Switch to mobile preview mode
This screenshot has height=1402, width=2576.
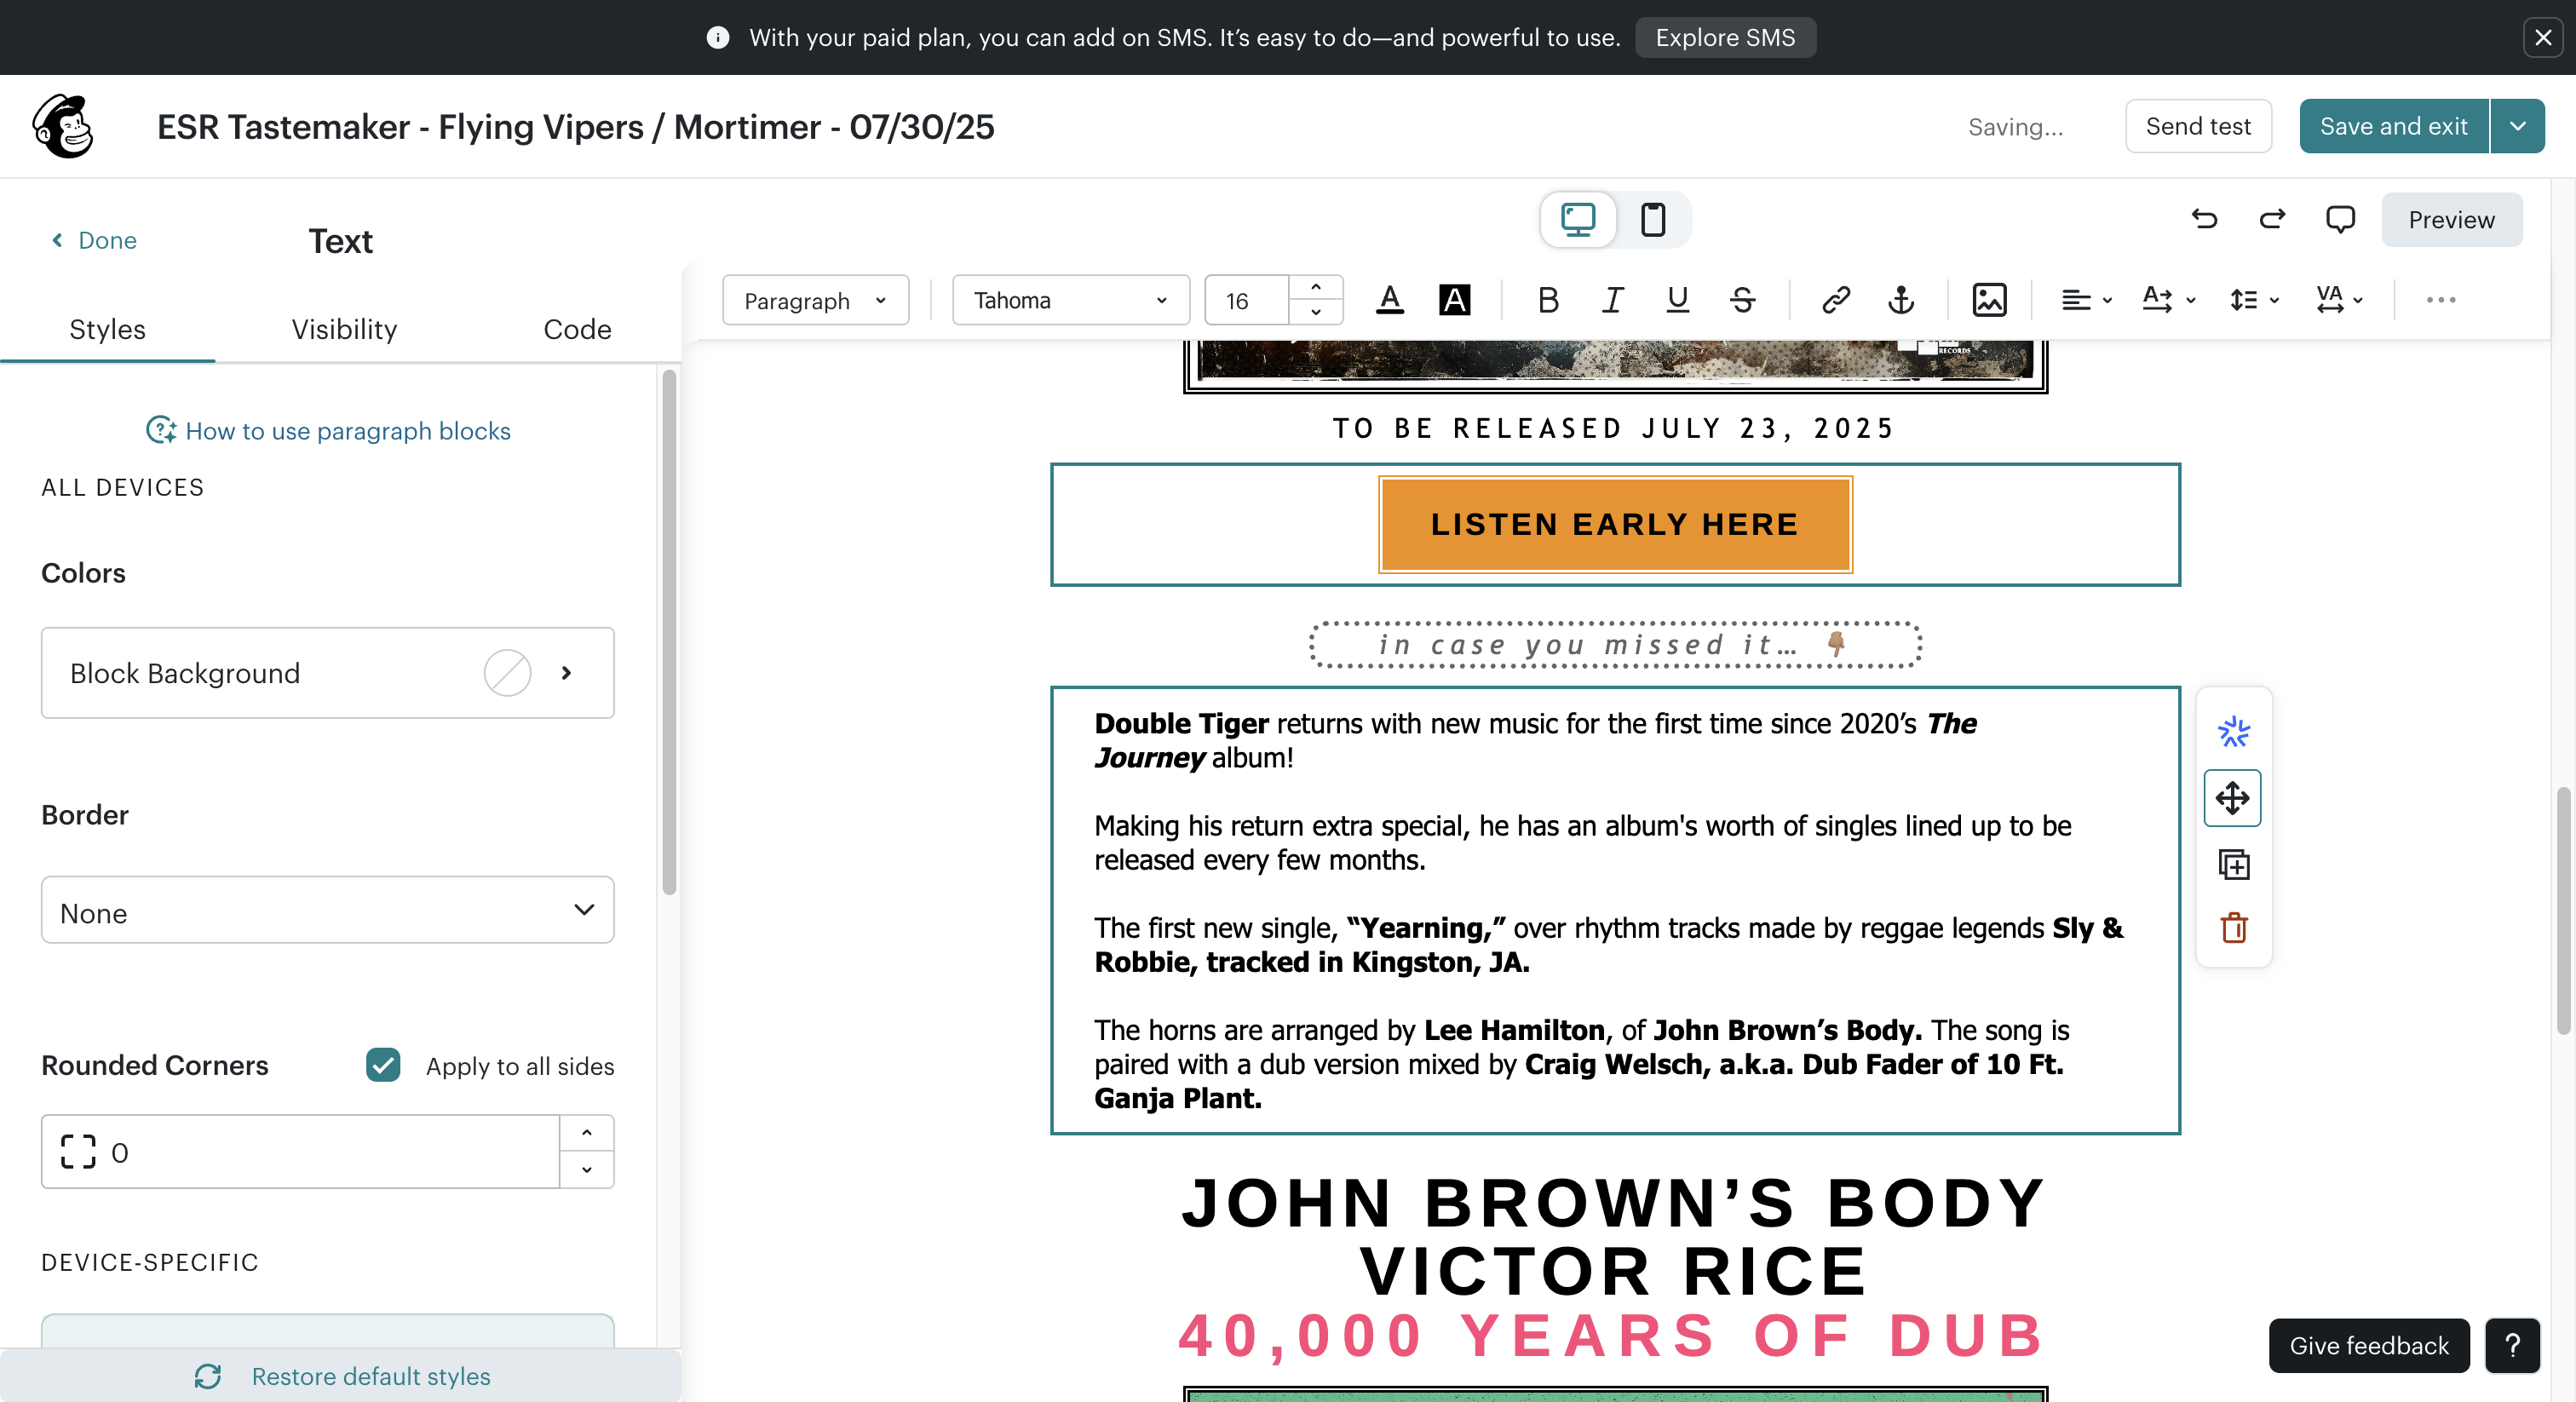[x=1653, y=219]
